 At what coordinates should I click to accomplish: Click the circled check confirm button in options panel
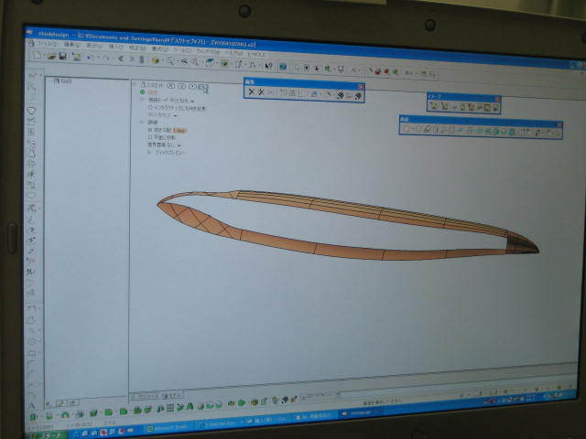tap(181, 86)
